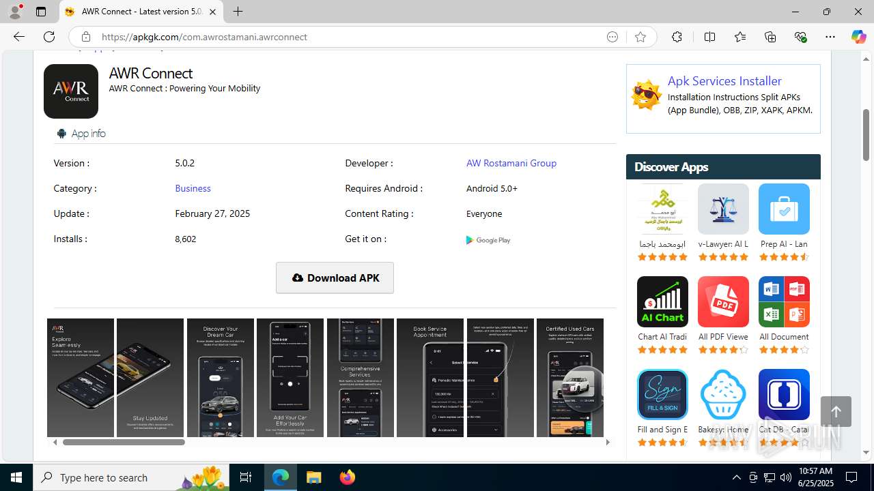Open File Explorer from the taskbar

[x=314, y=477]
